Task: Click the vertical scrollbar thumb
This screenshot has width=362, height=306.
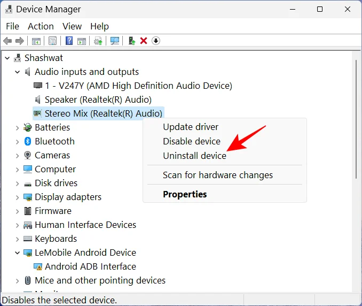Action: (x=356, y=119)
